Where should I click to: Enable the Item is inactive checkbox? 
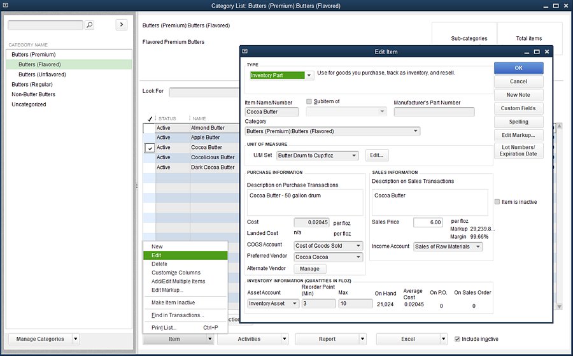498,202
